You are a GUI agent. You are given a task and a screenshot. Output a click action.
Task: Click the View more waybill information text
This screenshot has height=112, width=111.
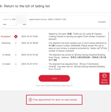[54, 86]
